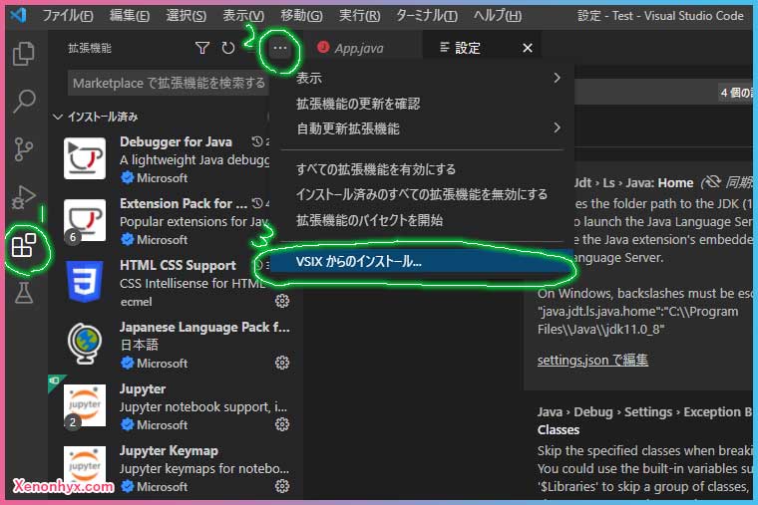This screenshot has width=758, height=505.
Task: Select 拡張機能の更新を確認
Action: (423, 104)
